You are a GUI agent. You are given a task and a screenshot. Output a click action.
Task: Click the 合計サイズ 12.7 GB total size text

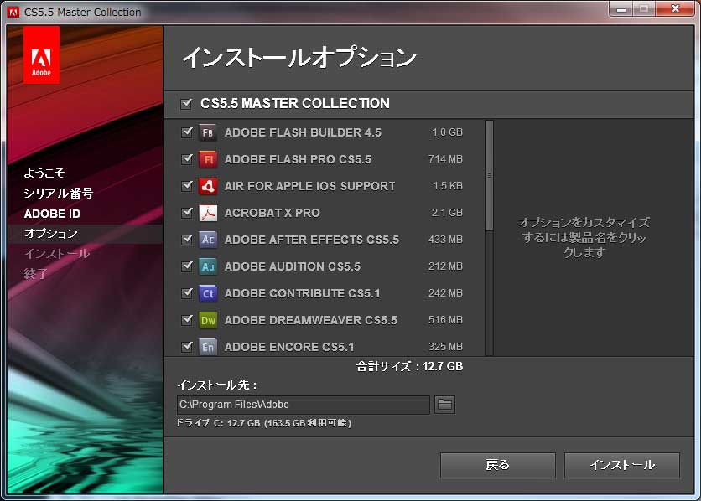pos(409,367)
